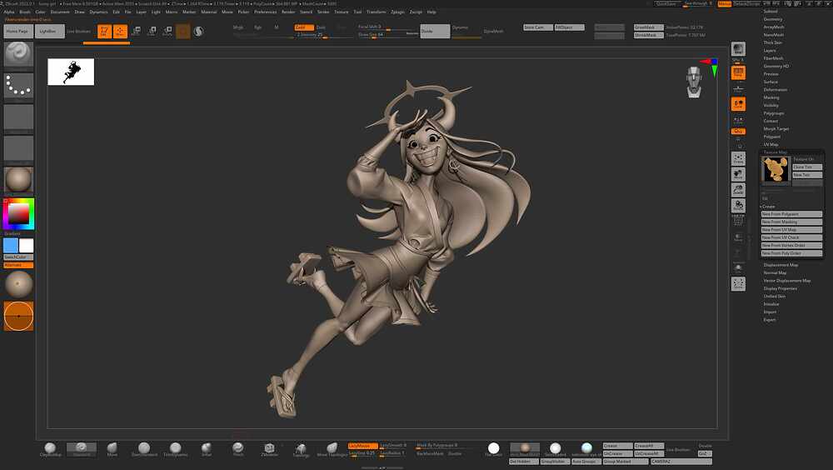Choose the SkinShade4 material sphere
The width and height of the screenshot is (833, 470).
coord(555,449)
